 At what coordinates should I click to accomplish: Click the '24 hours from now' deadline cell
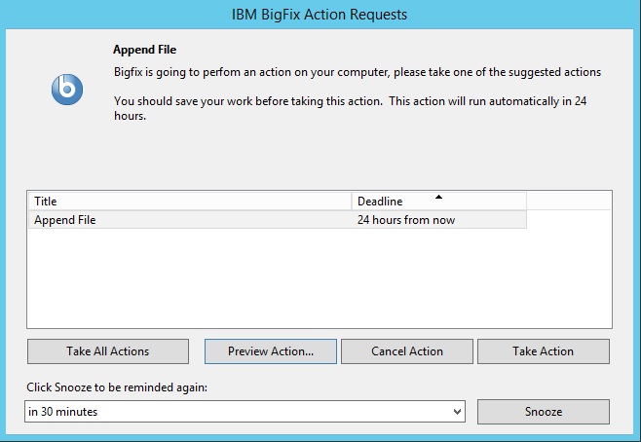(x=406, y=220)
